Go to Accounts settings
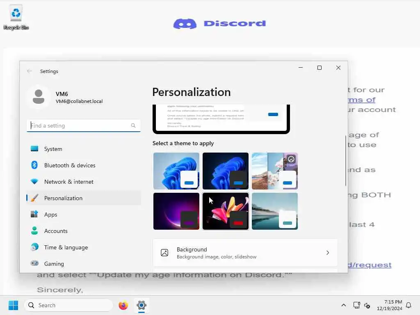The width and height of the screenshot is (420, 315). [84, 231]
